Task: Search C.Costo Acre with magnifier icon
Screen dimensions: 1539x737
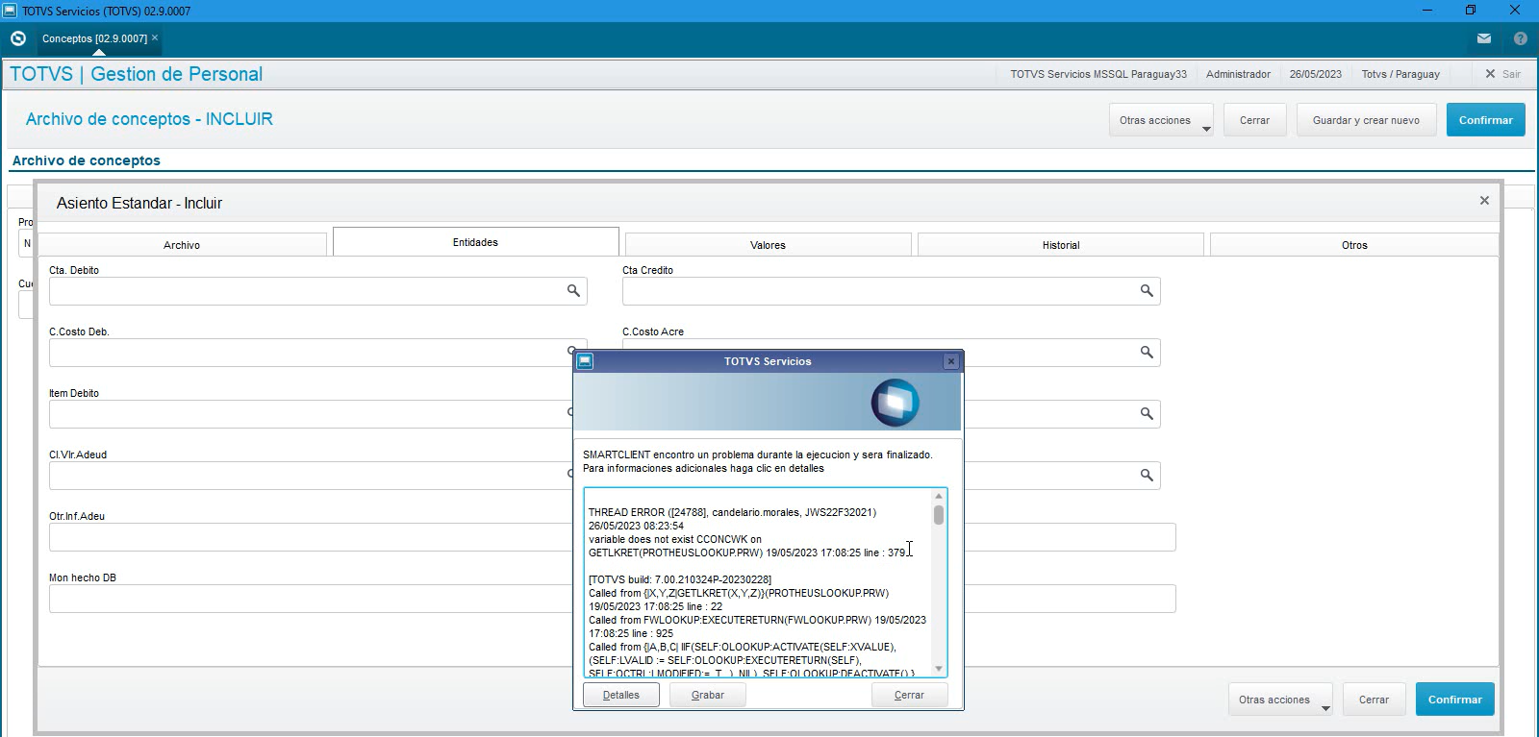Action: tap(1147, 352)
